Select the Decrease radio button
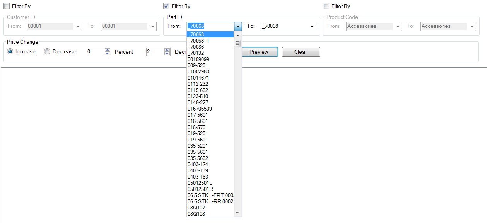 coord(47,51)
